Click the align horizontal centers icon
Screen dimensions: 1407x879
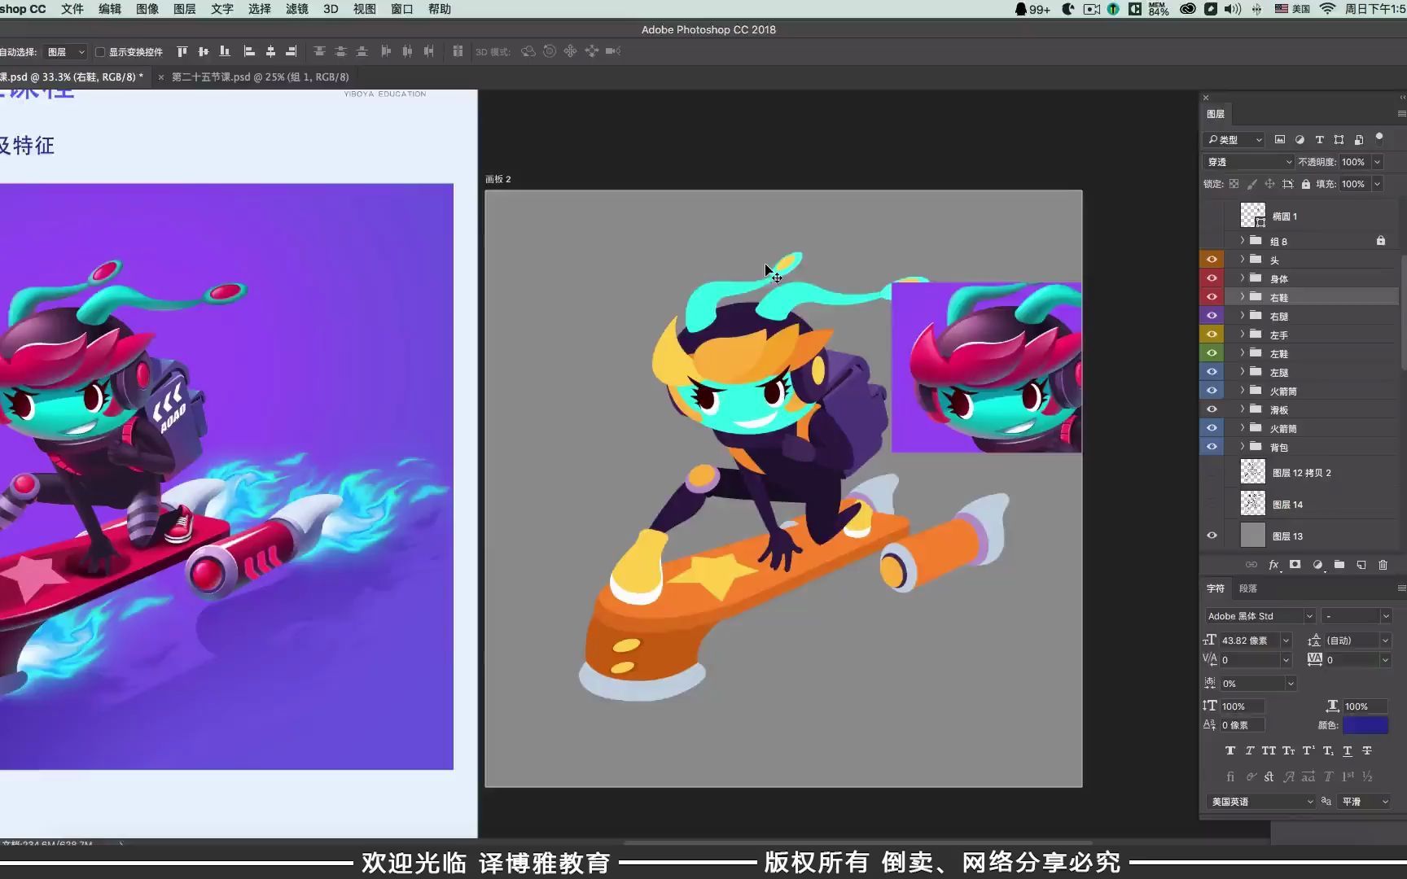coord(271,51)
